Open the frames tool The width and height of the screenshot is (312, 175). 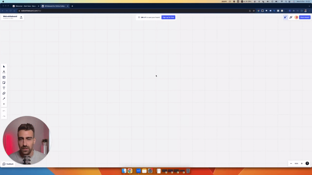4,77
